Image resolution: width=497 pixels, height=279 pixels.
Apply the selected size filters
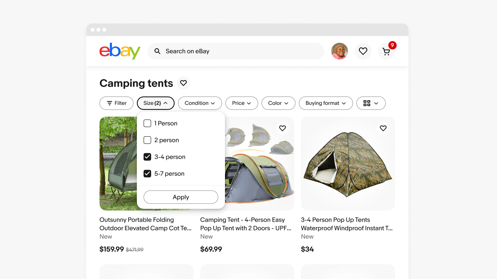coord(181,197)
